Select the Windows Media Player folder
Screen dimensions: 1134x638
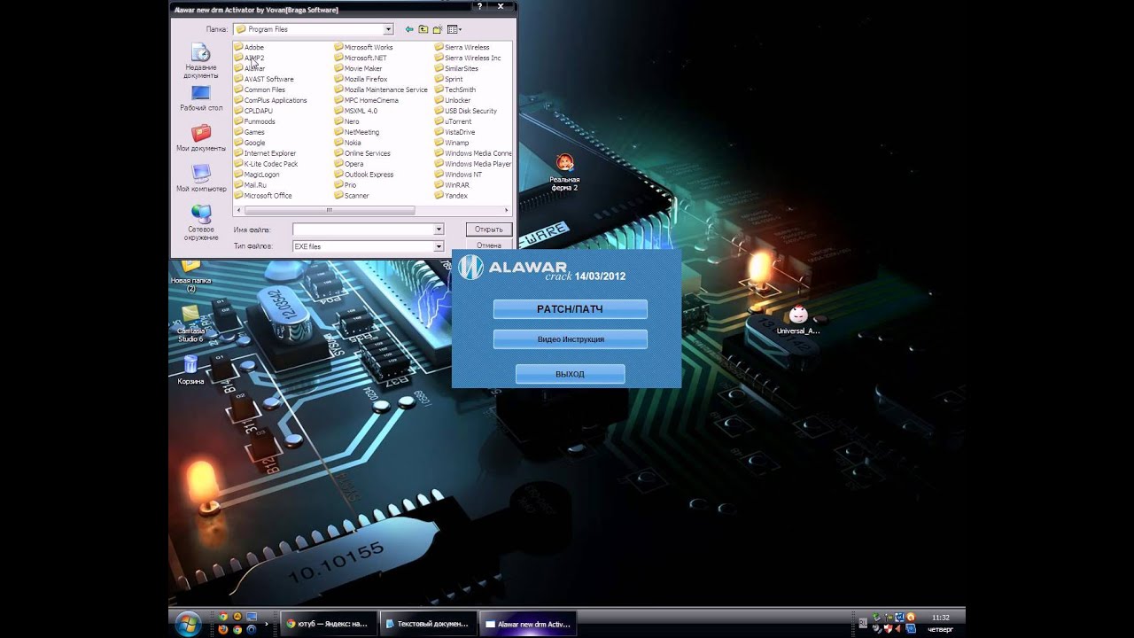tap(472, 164)
